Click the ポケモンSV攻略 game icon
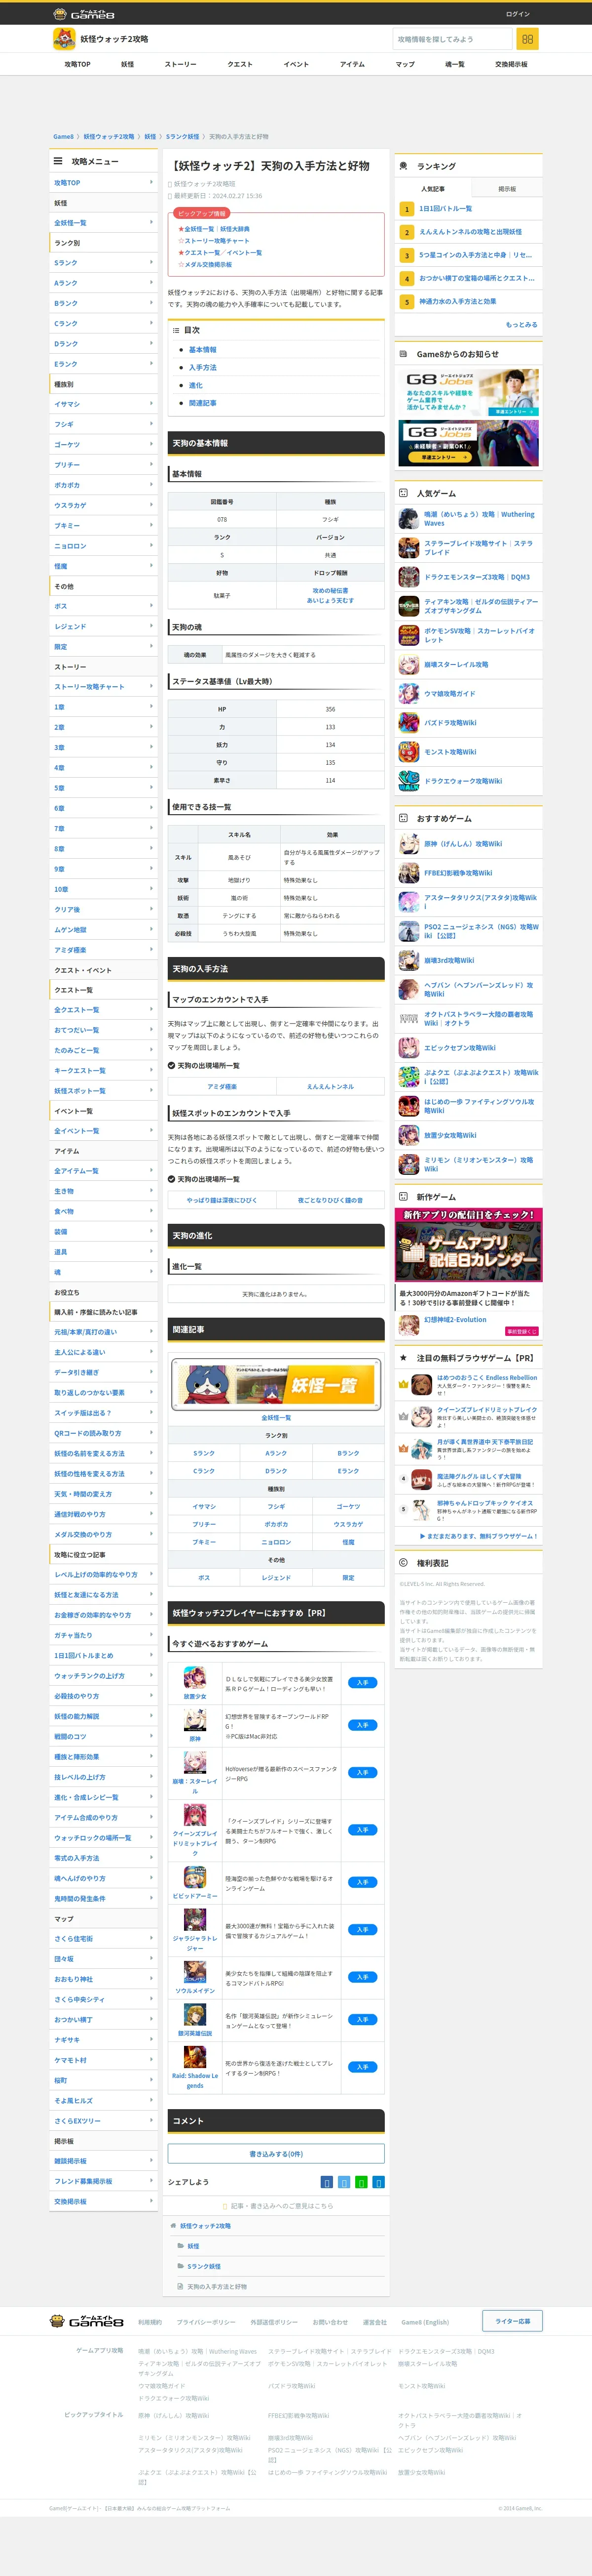The image size is (592, 2576). 408,635
